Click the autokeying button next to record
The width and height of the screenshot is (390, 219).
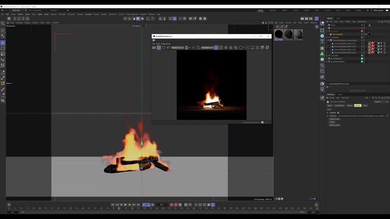(176, 204)
